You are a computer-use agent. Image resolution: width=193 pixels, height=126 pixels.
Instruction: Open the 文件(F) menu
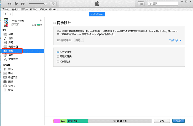click(x=6, y=9)
